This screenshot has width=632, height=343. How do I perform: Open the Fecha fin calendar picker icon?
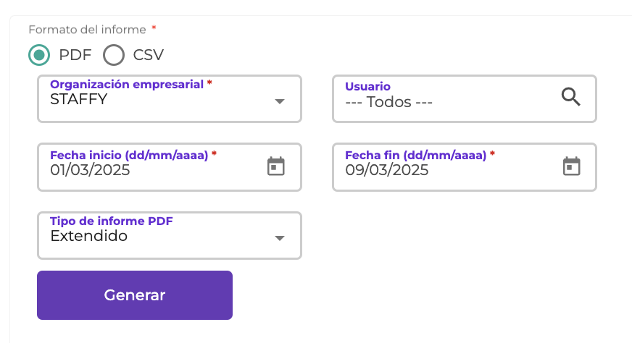coord(572,166)
